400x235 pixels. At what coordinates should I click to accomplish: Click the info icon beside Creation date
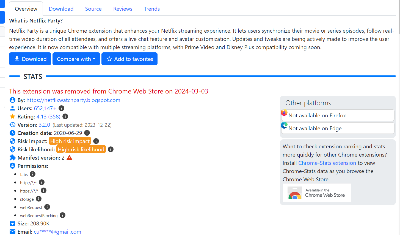pyautogui.click(x=87, y=133)
